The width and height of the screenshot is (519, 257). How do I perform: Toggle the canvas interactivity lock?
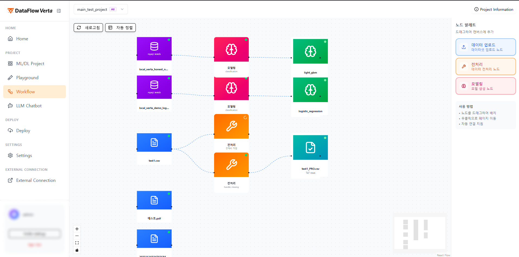click(x=77, y=250)
